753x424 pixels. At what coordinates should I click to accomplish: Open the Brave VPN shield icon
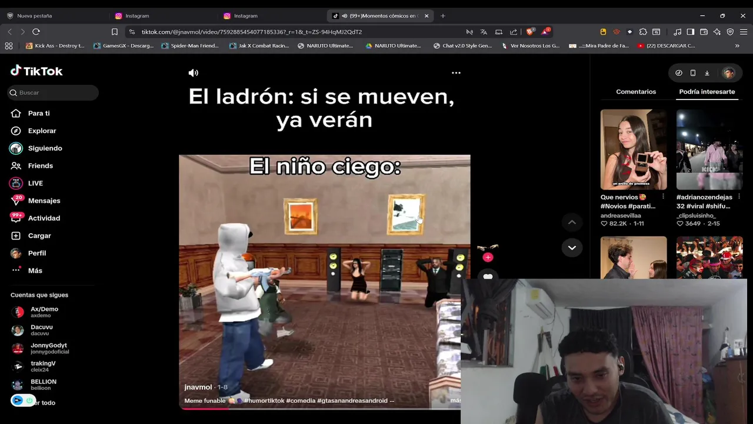pos(730,32)
